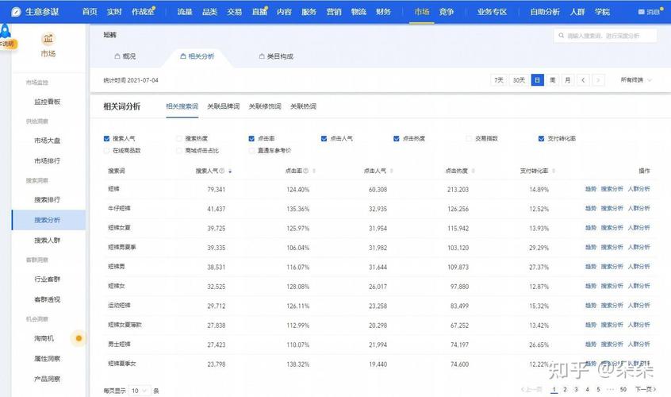Click 搜索分析 link for the 运动短裤 row
Image resolution: width=671 pixels, height=397 pixels.
612,306
